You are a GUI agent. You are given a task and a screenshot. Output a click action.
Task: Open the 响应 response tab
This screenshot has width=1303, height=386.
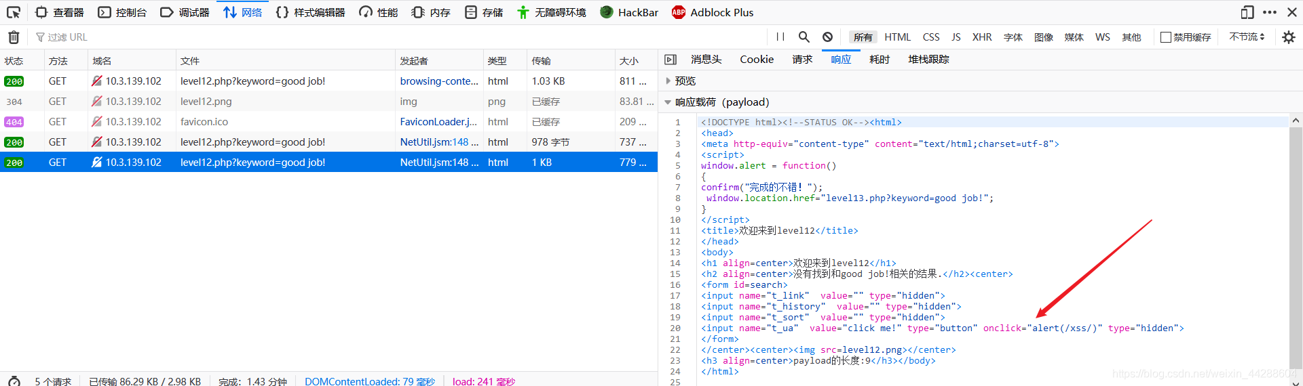coord(841,60)
